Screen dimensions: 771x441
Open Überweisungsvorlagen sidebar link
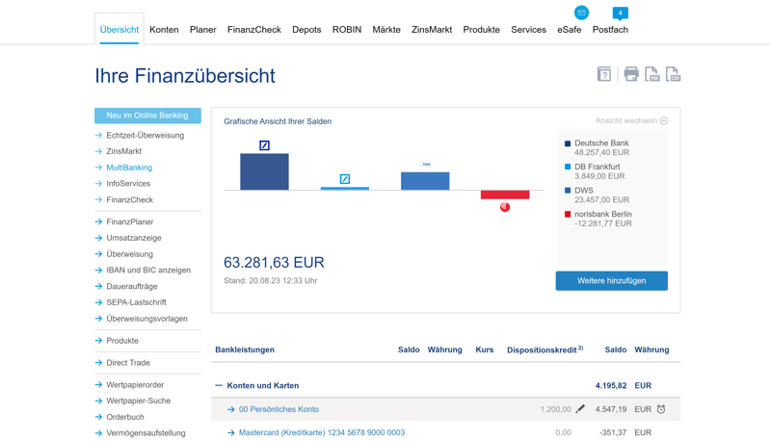click(x=147, y=319)
